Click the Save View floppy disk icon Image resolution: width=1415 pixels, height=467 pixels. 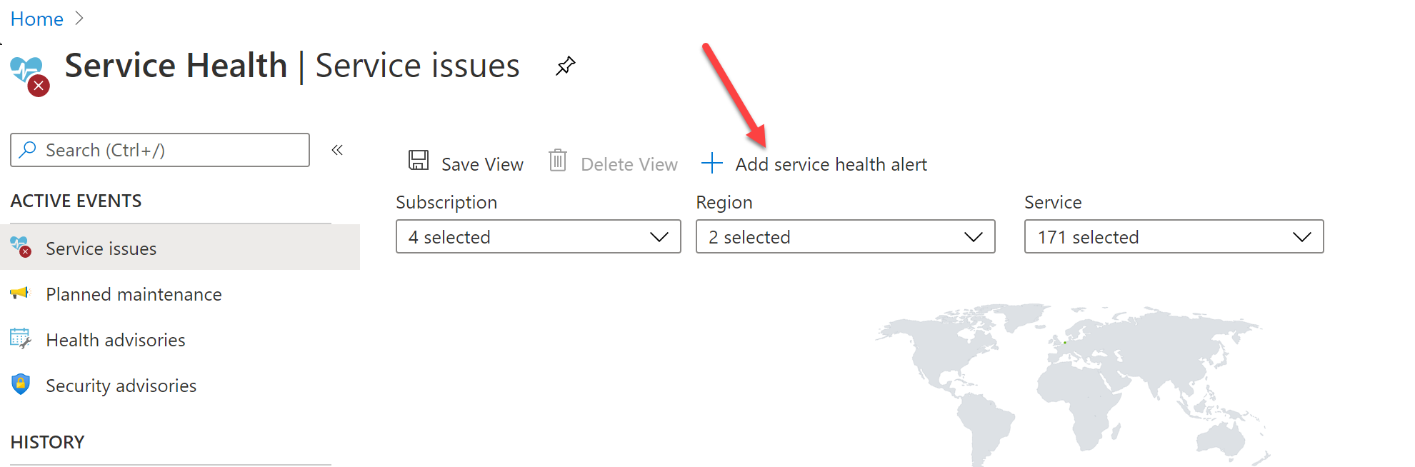coord(419,160)
